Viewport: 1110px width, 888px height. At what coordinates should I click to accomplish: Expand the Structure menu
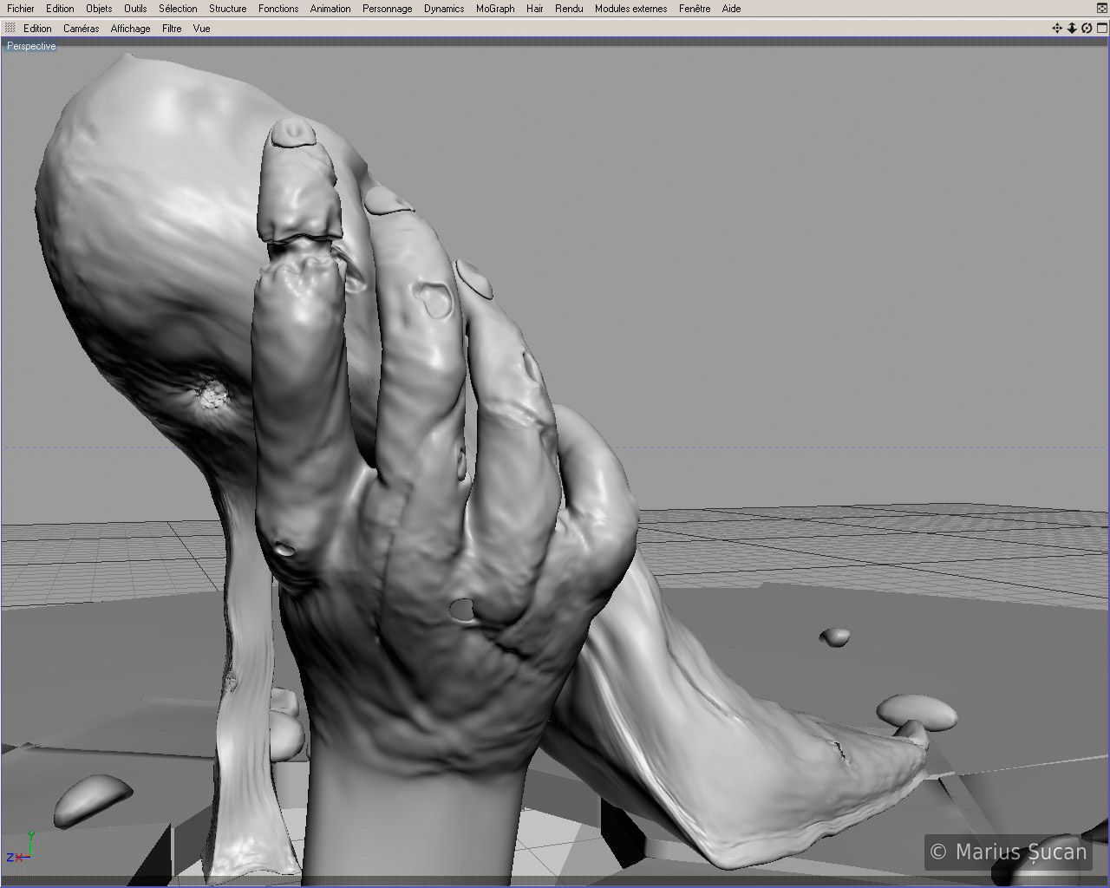click(227, 9)
